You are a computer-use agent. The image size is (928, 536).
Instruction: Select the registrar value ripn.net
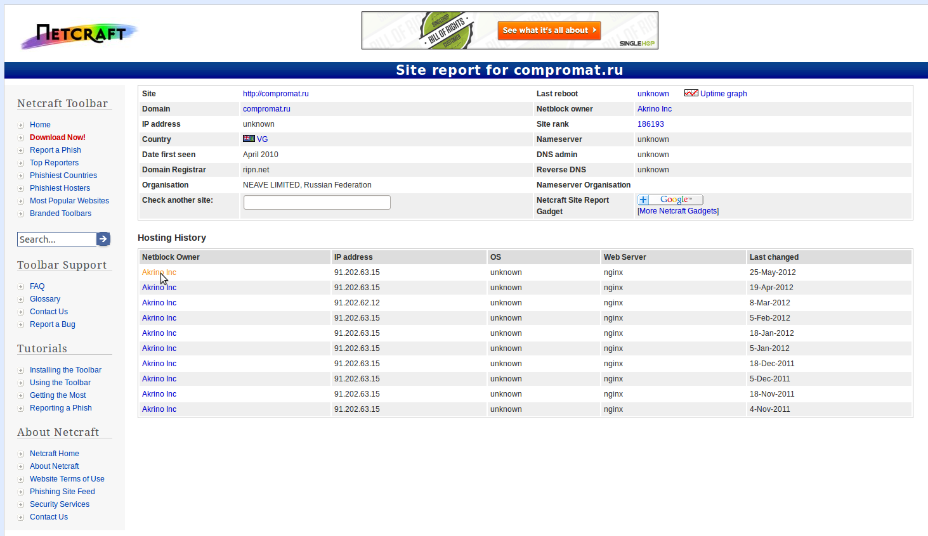click(256, 170)
